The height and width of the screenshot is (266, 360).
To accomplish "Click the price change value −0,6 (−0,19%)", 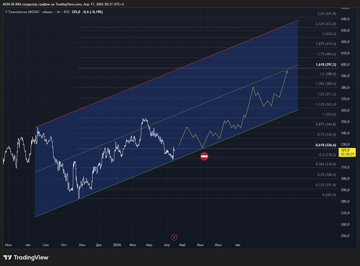I will [x=92, y=12].
